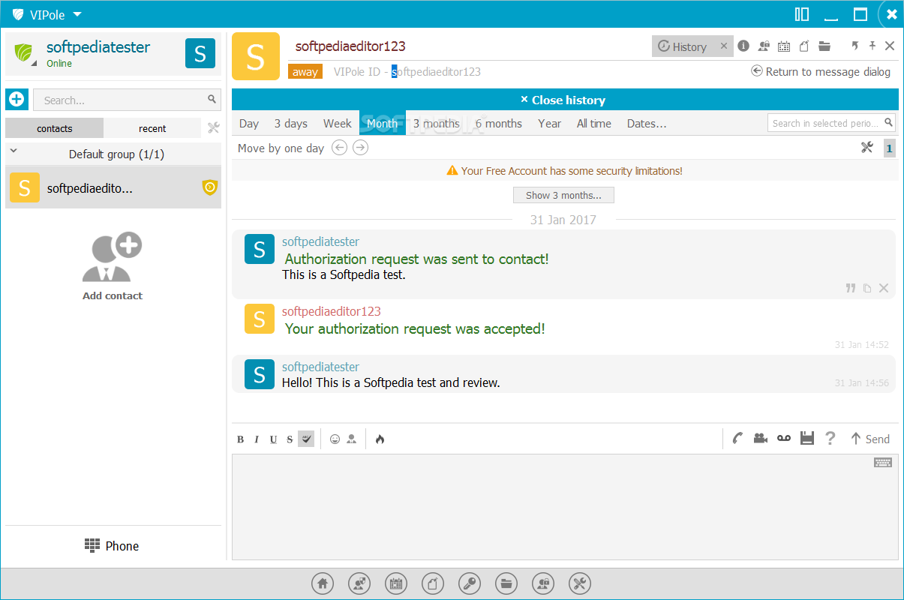Click the floppy disk save icon
The image size is (904, 600).
pyautogui.click(x=807, y=438)
